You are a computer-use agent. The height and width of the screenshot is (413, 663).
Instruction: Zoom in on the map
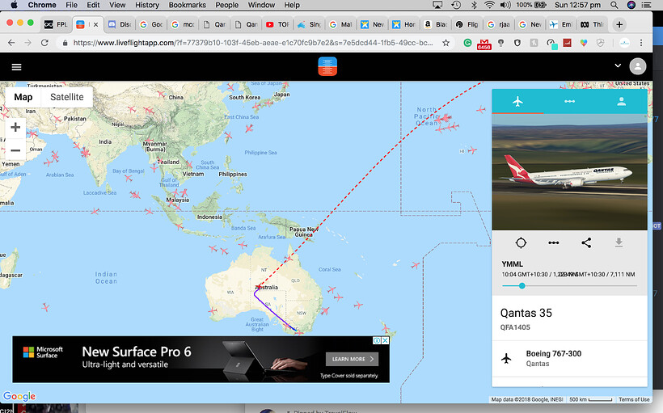point(15,127)
